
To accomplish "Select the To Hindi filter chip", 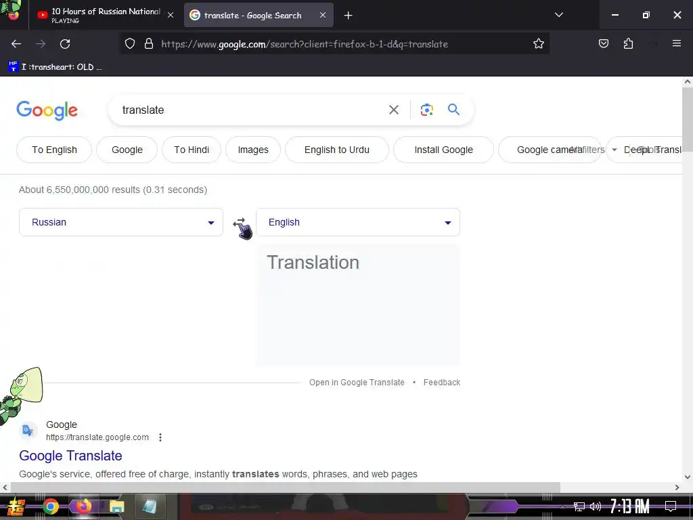I will (x=192, y=150).
